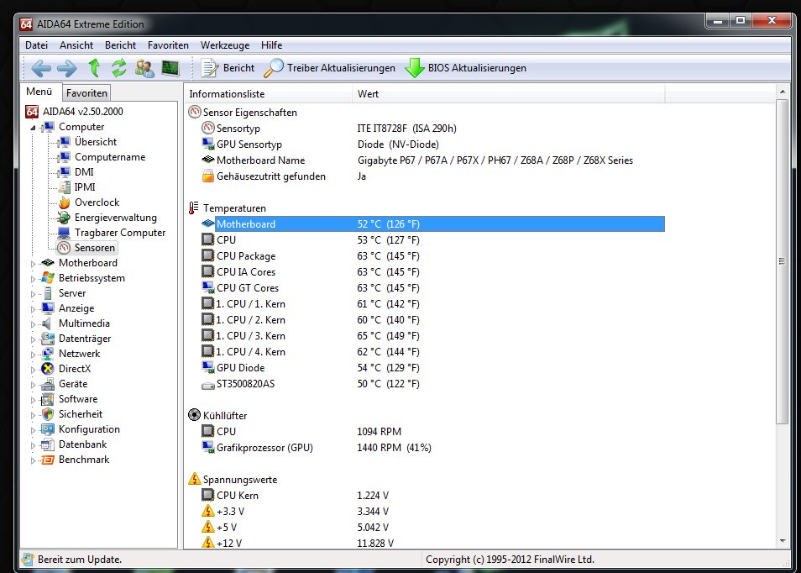Click the Benchmark icon in tree
Viewport: 801px width, 573px height.
48,460
